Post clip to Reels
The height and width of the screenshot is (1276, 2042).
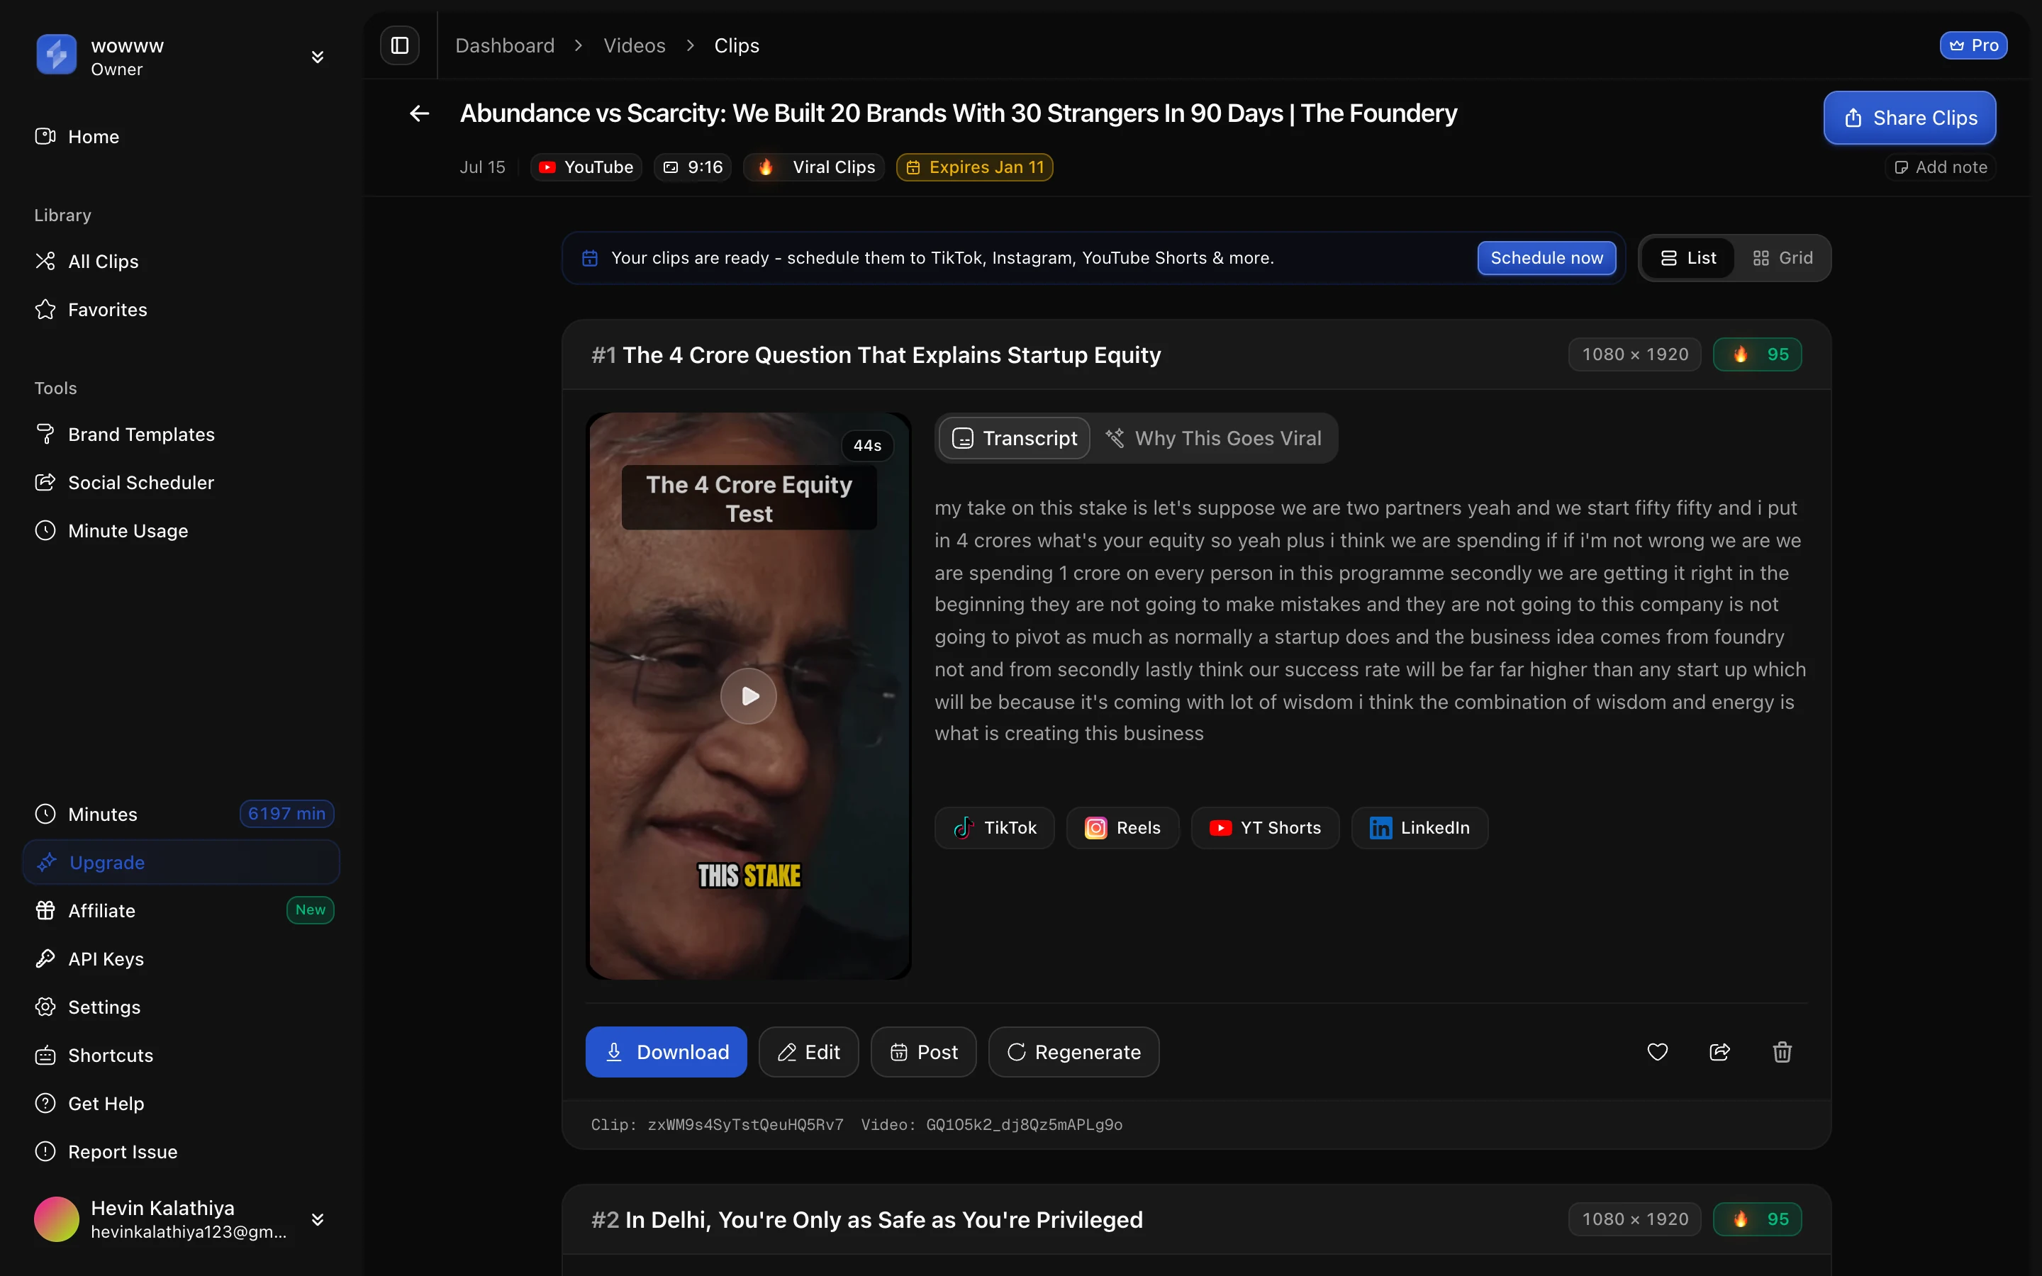tap(1122, 828)
